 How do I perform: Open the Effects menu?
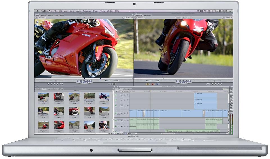pos(96,11)
